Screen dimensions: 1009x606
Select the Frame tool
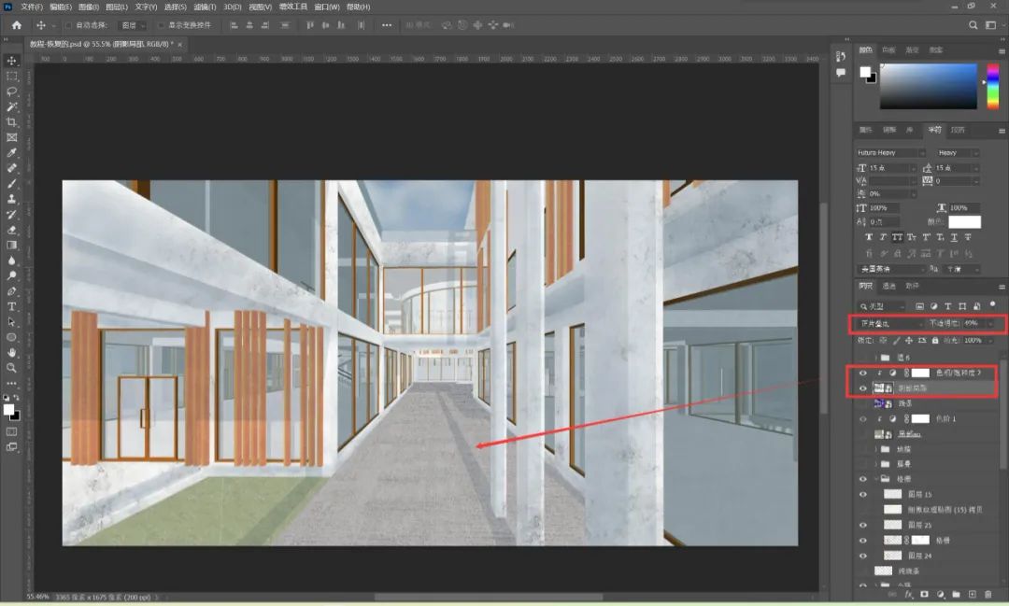point(11,137)
